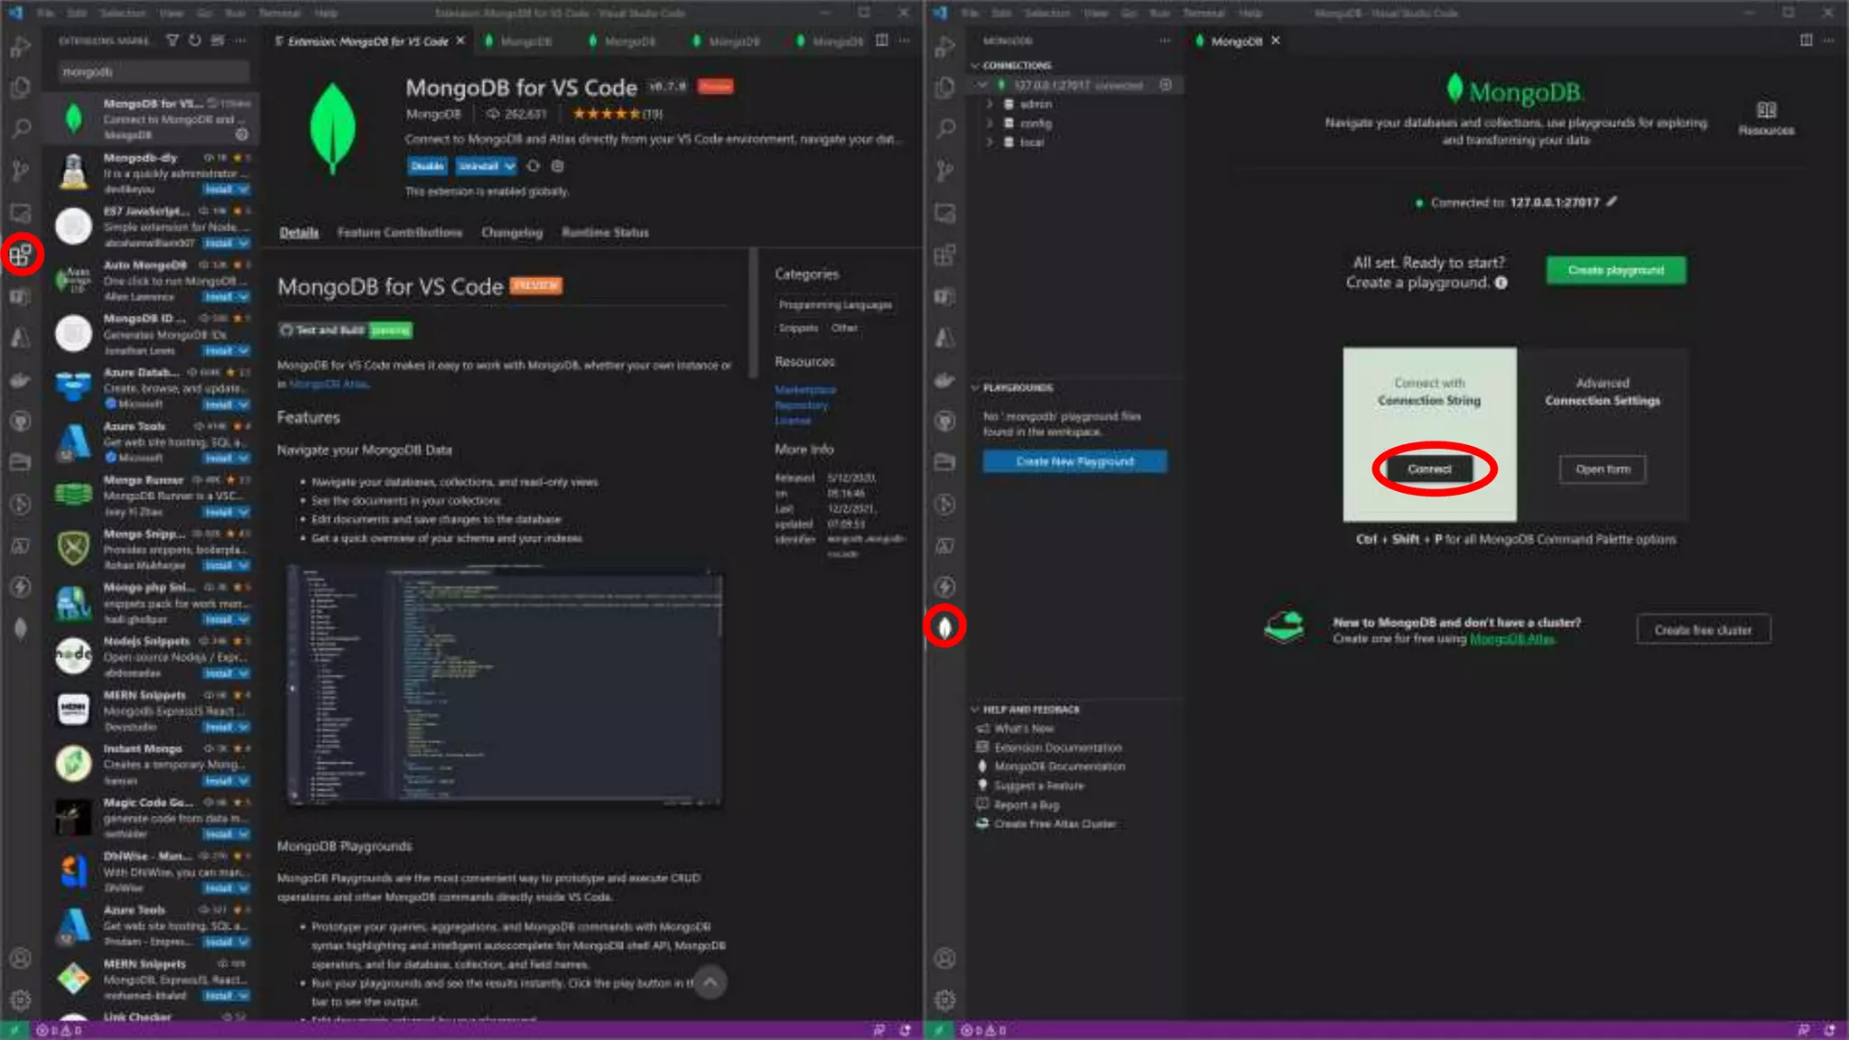
Task: Collapse 127.0.0.1:27017 connection tree
Action: (x=982, y=85)
